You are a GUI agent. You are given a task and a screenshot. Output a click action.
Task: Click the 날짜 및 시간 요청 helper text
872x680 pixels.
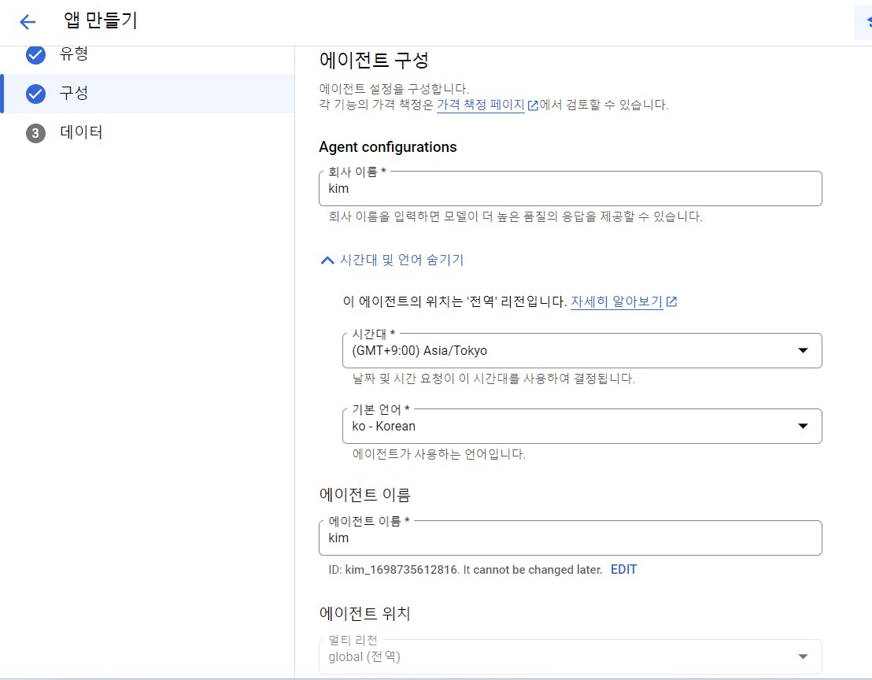pos(493,378)
